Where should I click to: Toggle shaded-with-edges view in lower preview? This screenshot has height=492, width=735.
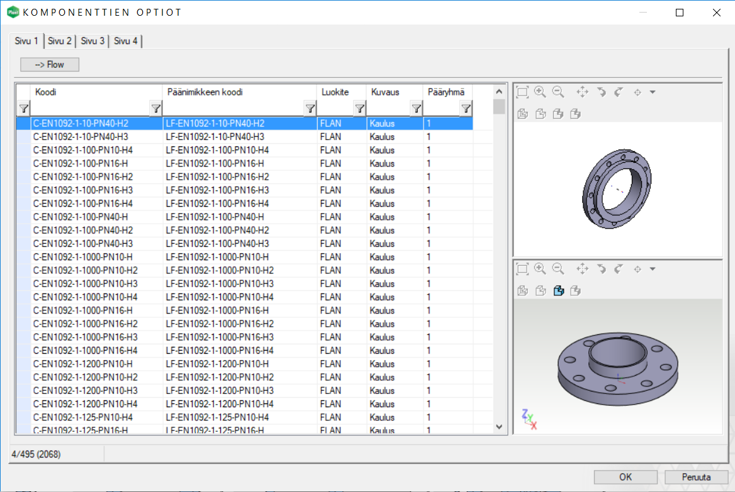575,290
